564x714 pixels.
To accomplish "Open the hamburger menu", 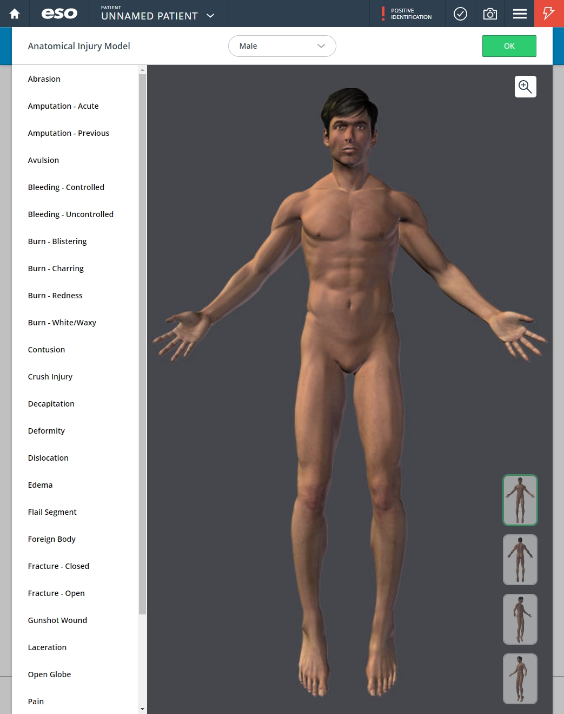I will pos(520,14).
